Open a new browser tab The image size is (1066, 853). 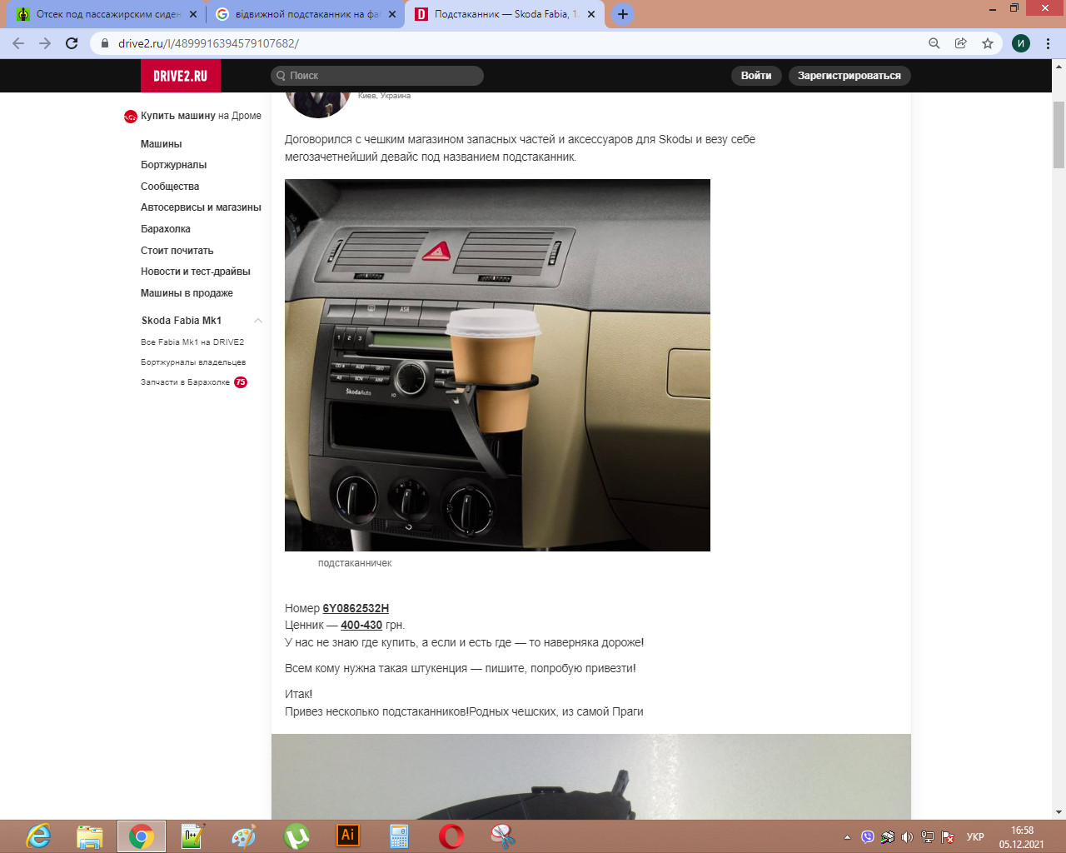[x=622, y=14]
